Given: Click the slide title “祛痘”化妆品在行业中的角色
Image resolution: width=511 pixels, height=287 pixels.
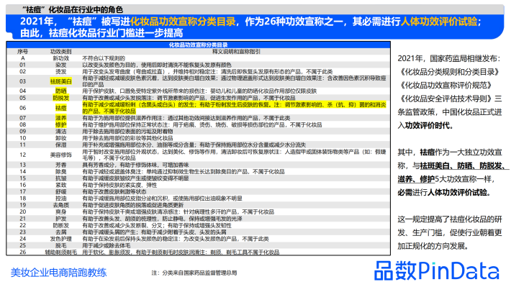Looking at the screenshot, I should 73,10.
